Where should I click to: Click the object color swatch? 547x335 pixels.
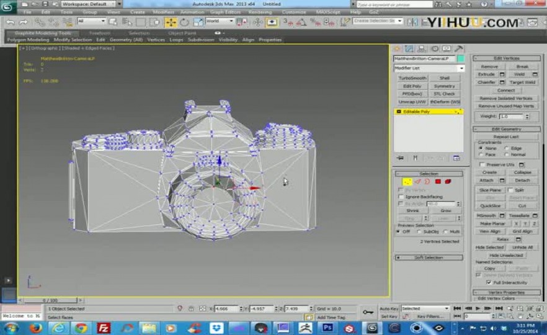click(461, 58)
